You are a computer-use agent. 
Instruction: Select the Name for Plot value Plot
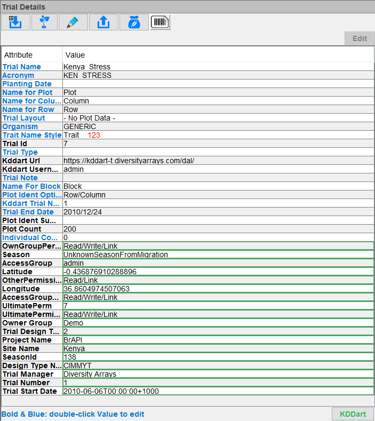tap(218, 92)
